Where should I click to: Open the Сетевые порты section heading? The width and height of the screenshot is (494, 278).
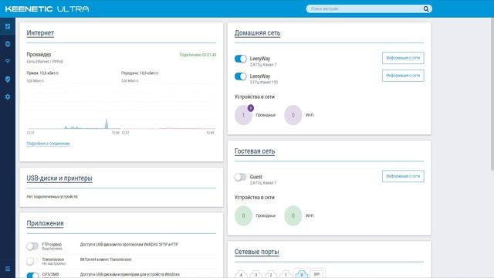pos(257,252)
